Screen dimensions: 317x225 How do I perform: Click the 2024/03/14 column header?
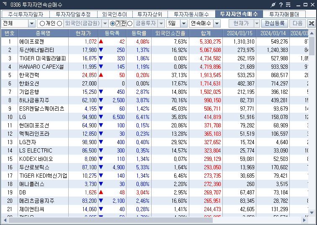tap(273, 33)
